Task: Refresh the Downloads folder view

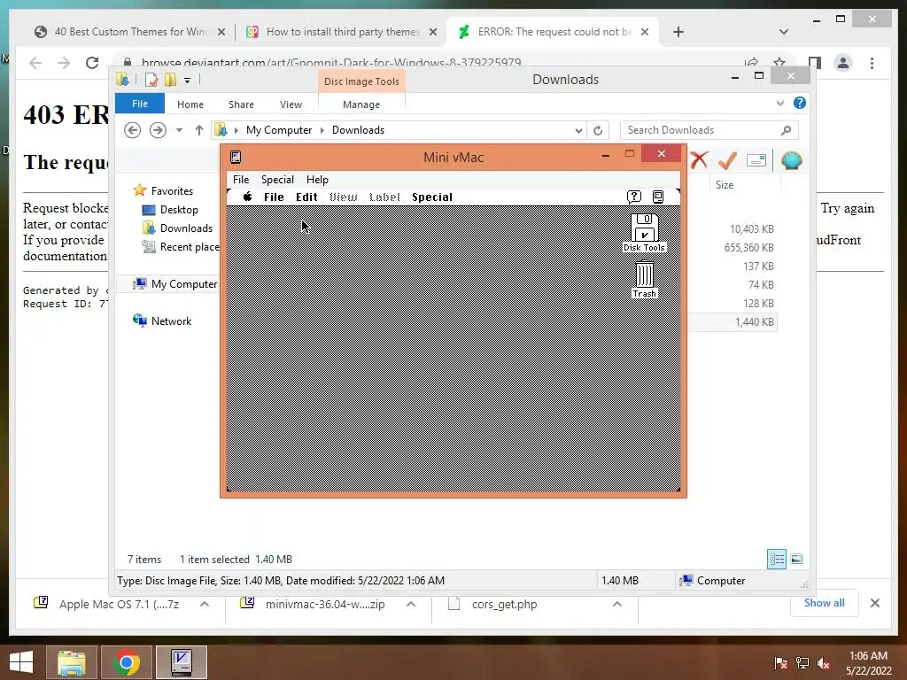Action: pos(598,130)
